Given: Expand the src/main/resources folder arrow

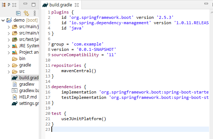Looking at the screenshot, I should 9,33.
